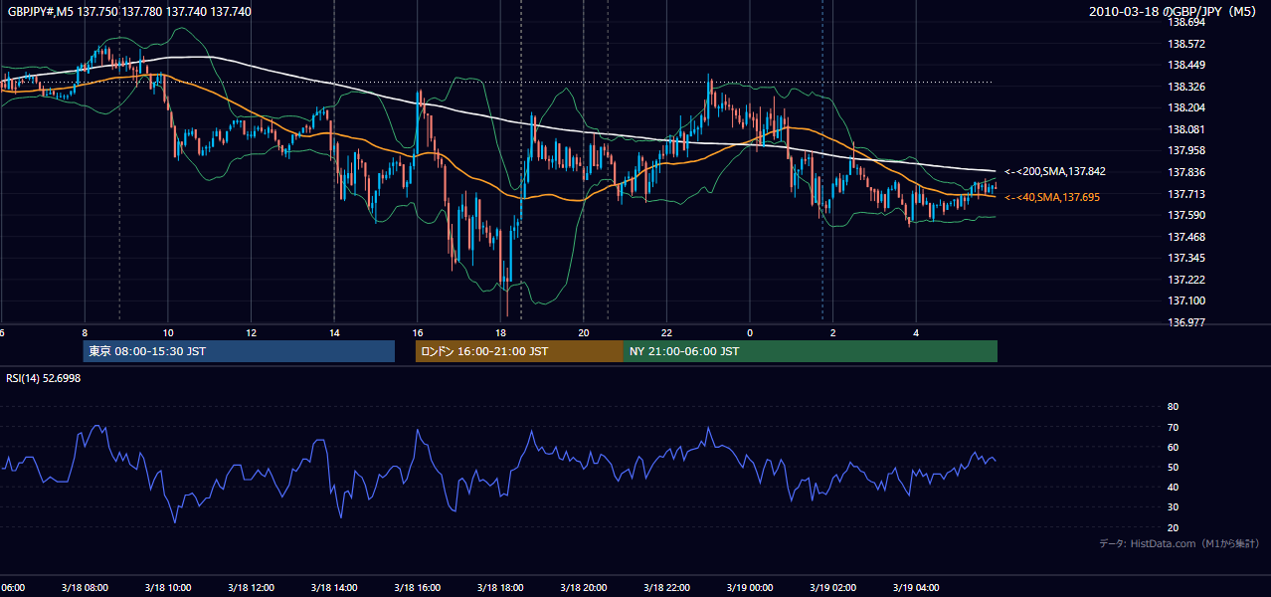Viewport: 1271px width, 597px height.
Task: Click the 3/19 00:00 date axis label
Action: (749, 587)
